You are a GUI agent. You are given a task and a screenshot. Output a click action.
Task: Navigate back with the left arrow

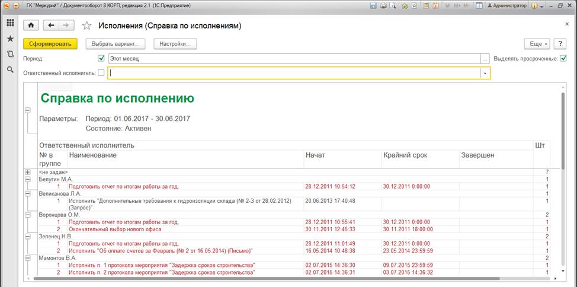coord(51,25)
